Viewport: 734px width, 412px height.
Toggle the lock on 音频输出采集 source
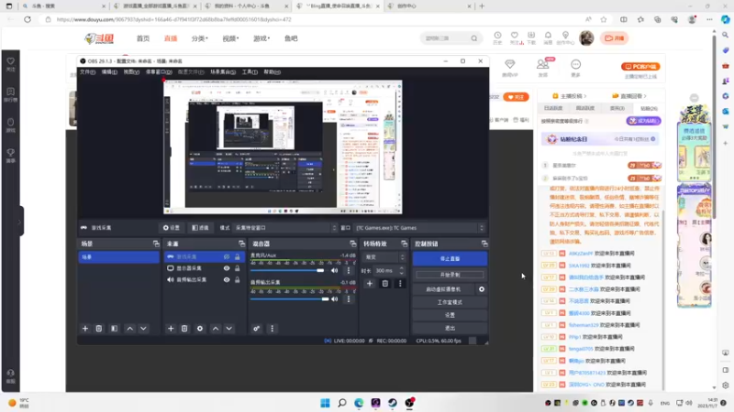(238, 280)
